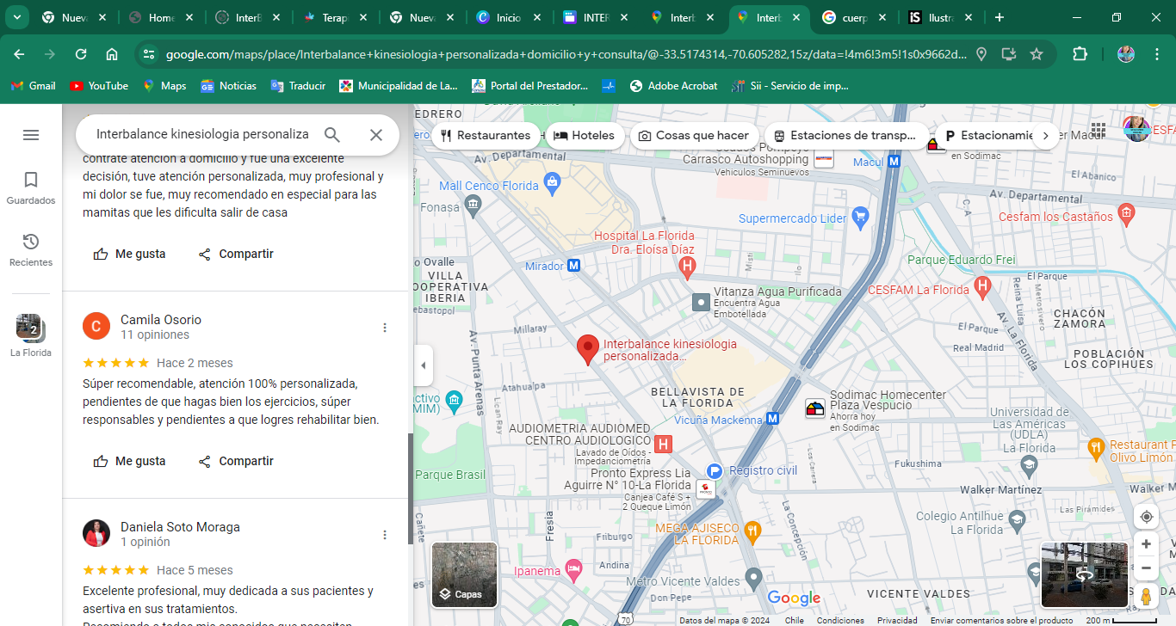
Task: Open the Privacidad footer link
Action: pyautogui.click(x=897, y=621)
